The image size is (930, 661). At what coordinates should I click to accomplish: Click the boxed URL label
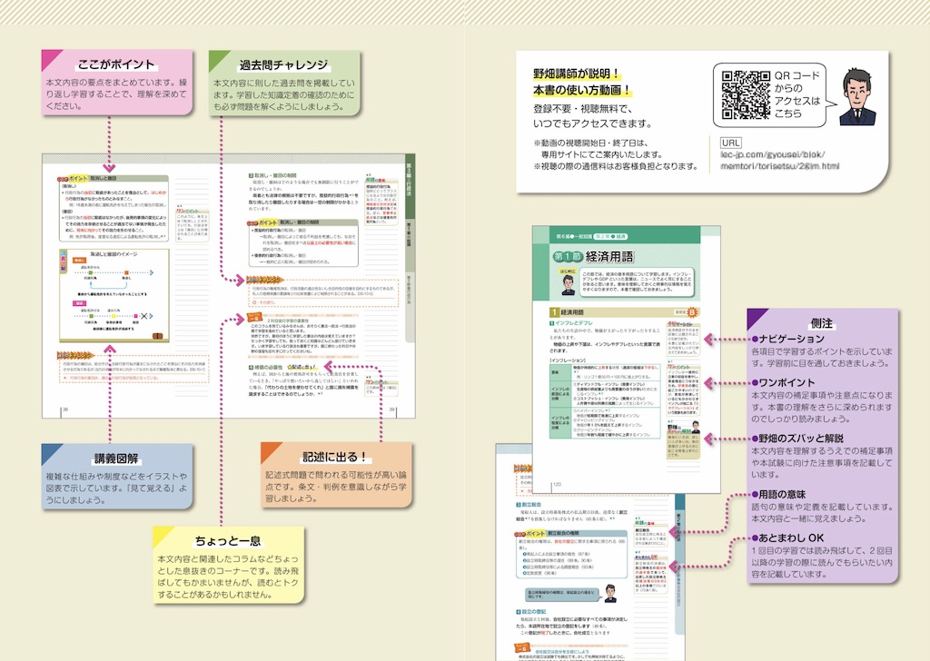[731, 143]
